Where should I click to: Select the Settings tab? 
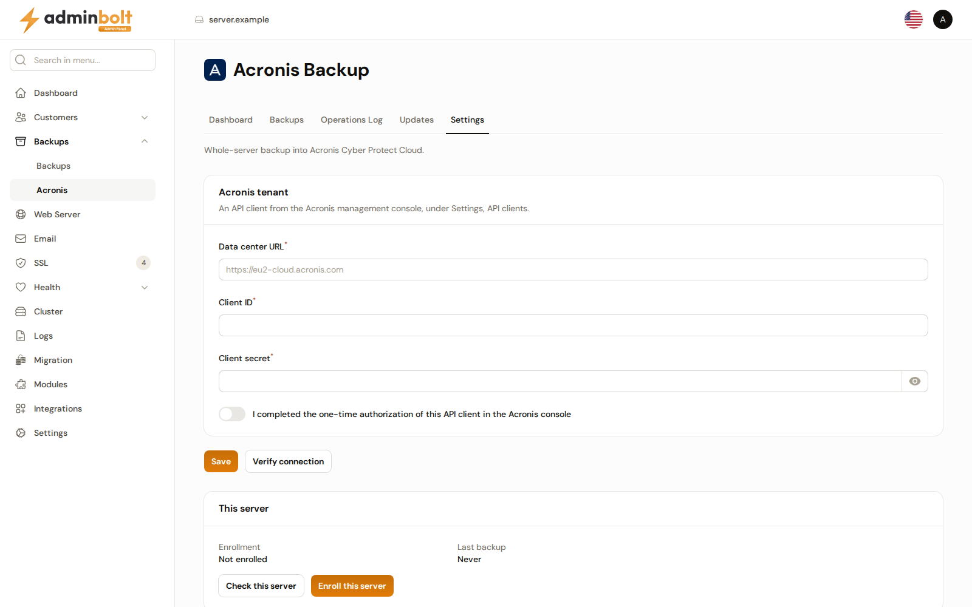[467, 120]
